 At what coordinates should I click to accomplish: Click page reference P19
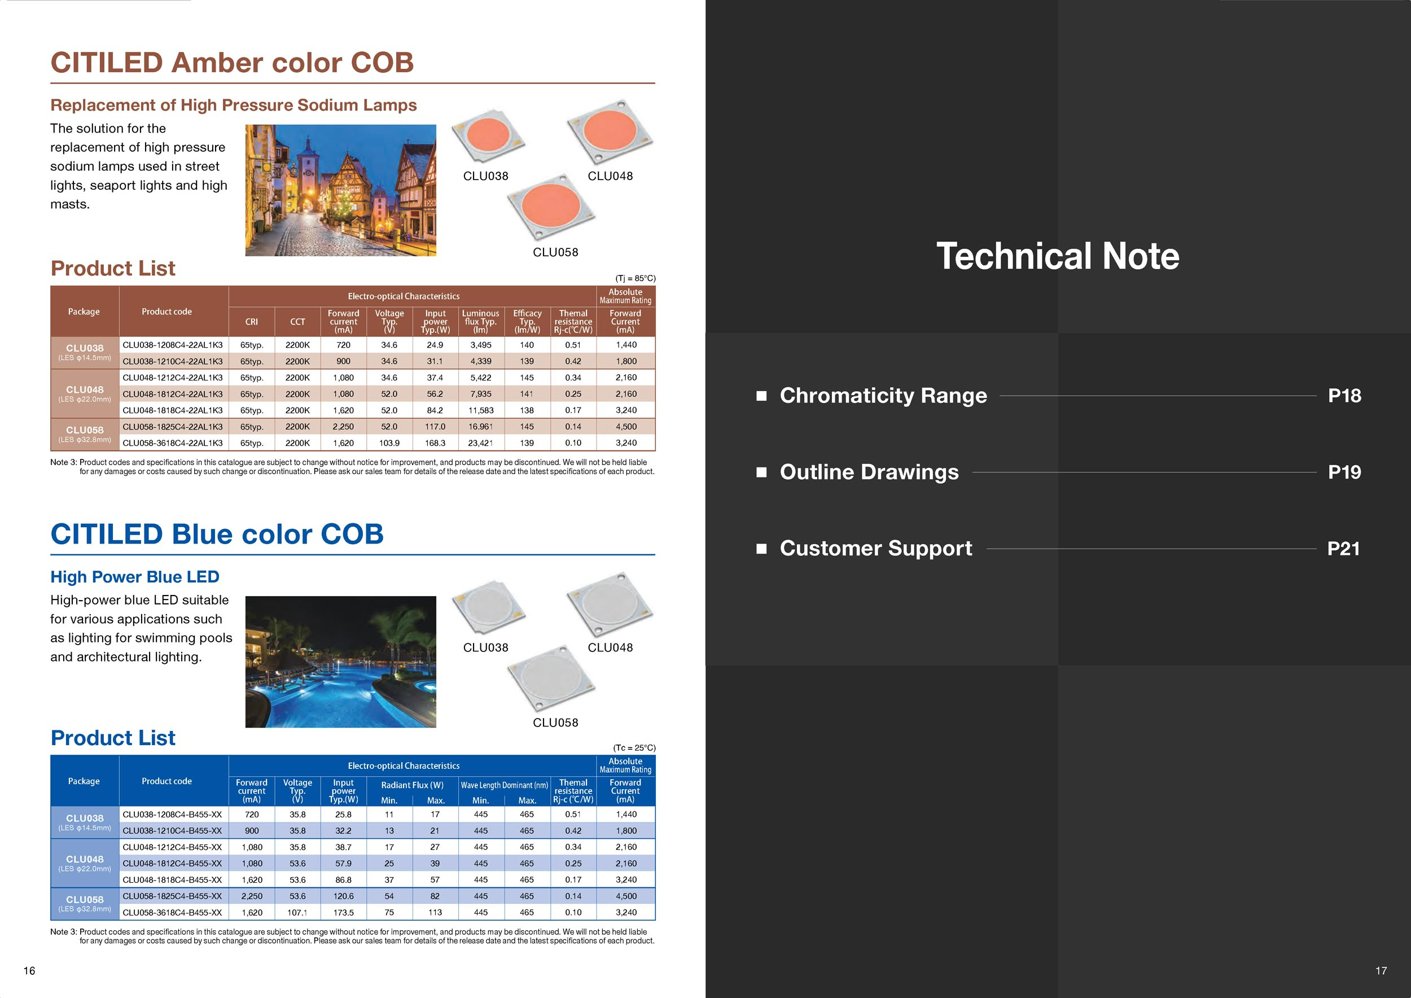[1344, 472]
